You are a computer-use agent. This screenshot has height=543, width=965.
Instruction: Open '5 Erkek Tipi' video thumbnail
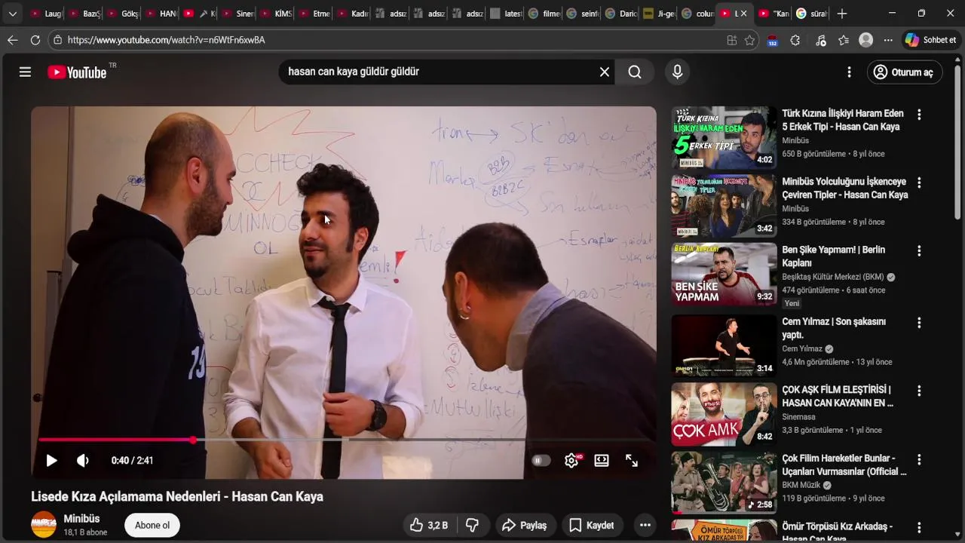pos(724,137)
